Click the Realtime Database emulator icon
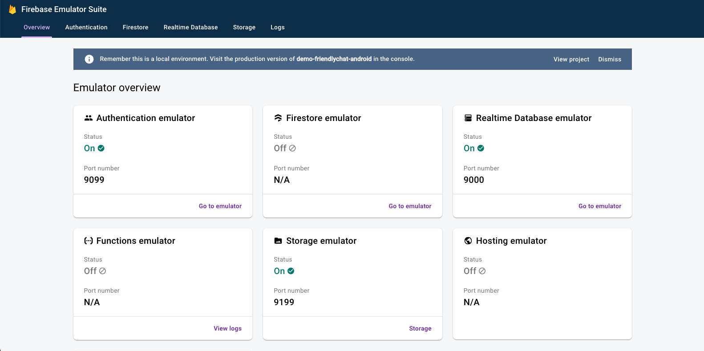 468,118
